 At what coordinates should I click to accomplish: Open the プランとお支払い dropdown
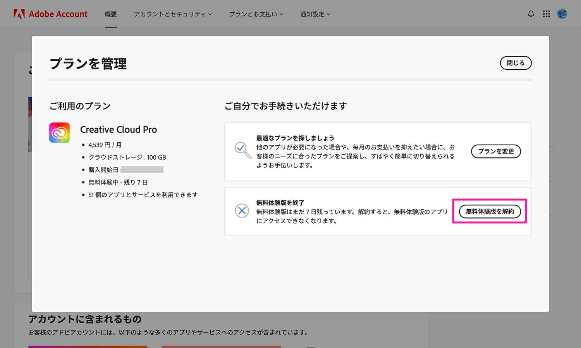[256, 14]
